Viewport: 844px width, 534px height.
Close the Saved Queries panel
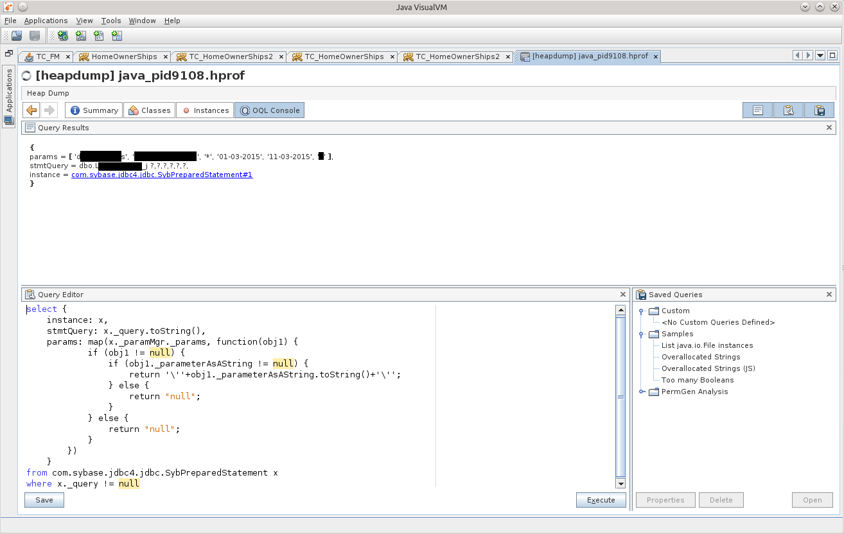pos(829,295)
